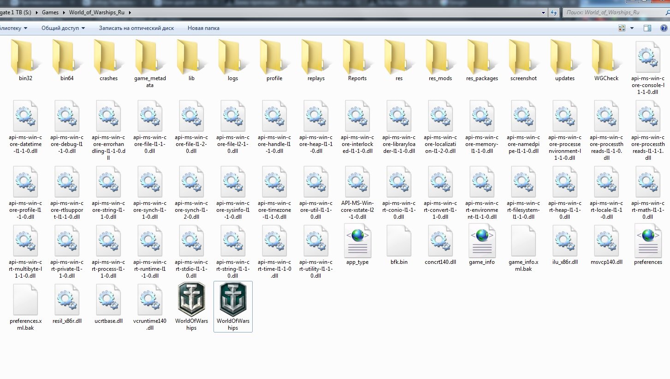Select the game_info.xml.bak file
The height and width of the screenshot is (379, 670).
[x=524, y=248]
